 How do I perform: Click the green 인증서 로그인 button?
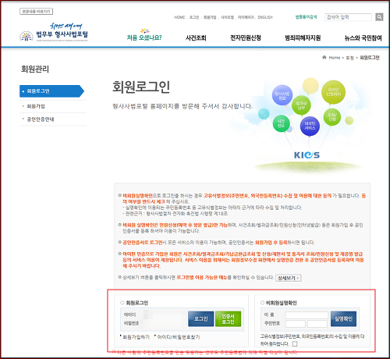click(x=228, y=318)
